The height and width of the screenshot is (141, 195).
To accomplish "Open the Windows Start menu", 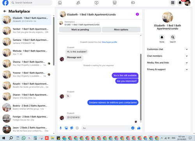I will point(4,138).
